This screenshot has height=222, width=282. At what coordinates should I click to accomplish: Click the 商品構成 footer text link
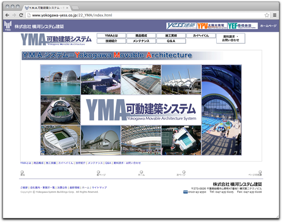39,163
